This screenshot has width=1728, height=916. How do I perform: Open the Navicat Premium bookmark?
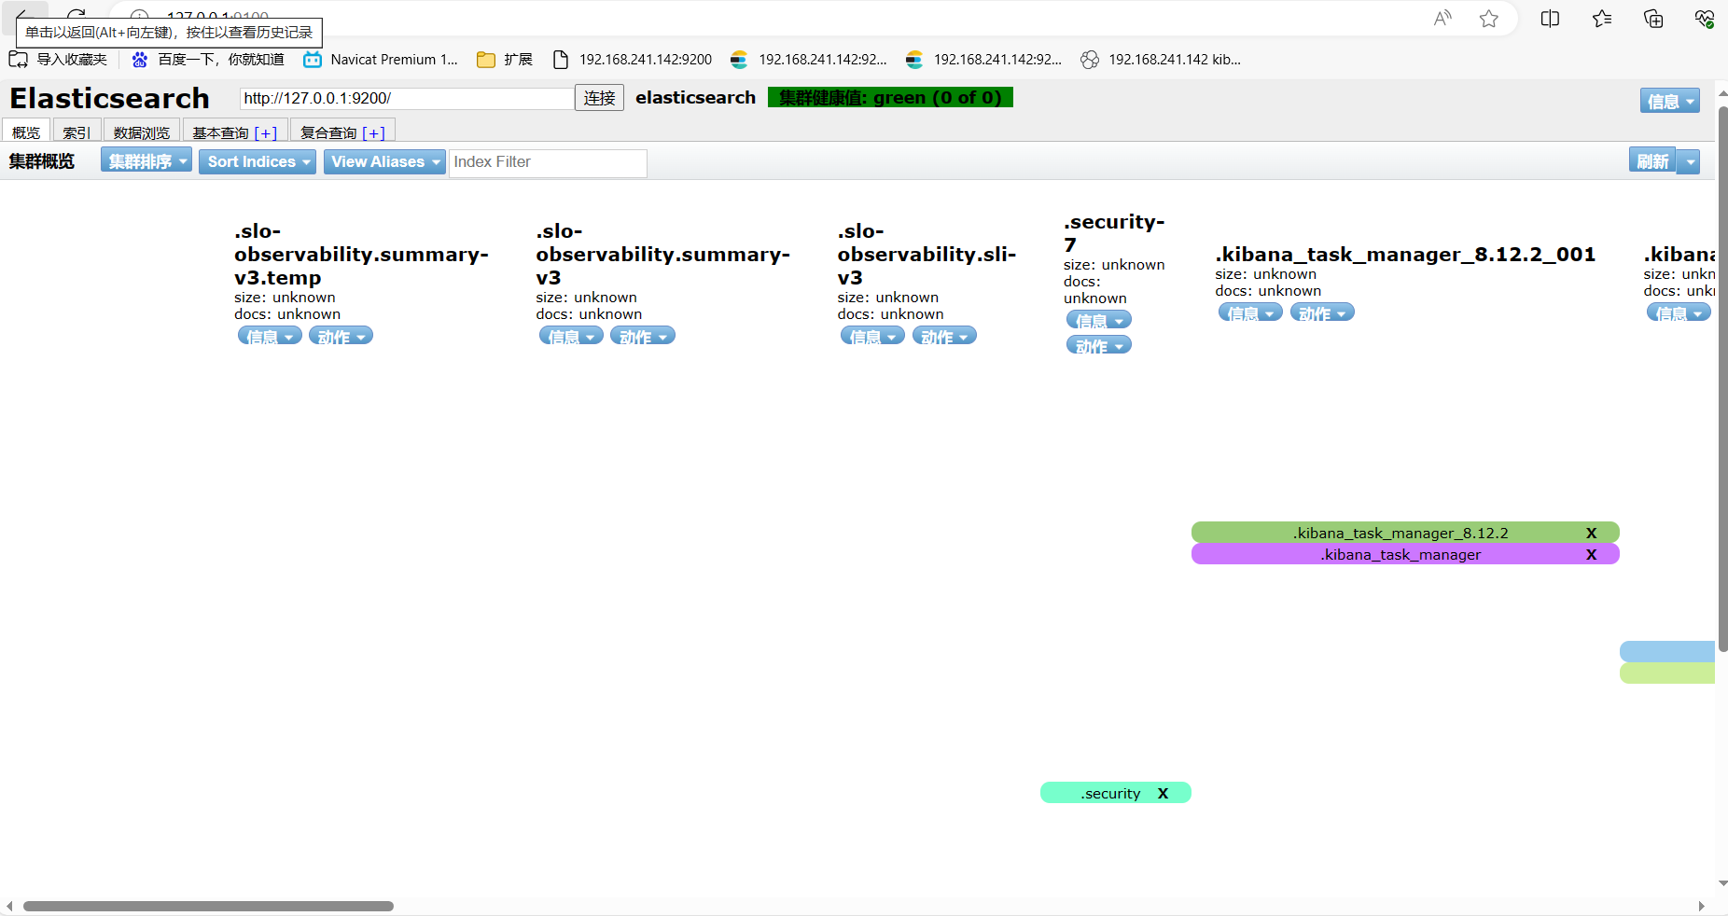click(381, 60)
